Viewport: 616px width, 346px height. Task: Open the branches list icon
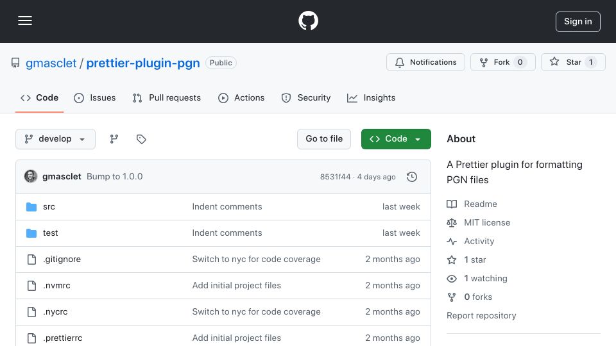(114, 139)
